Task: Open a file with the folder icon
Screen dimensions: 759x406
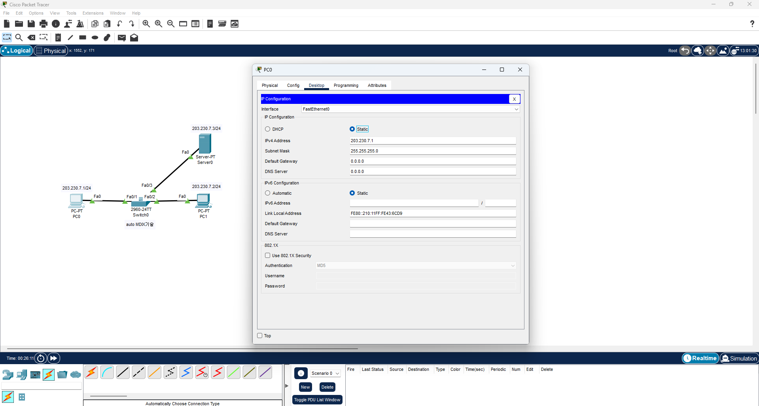Action: coord(19,24)
